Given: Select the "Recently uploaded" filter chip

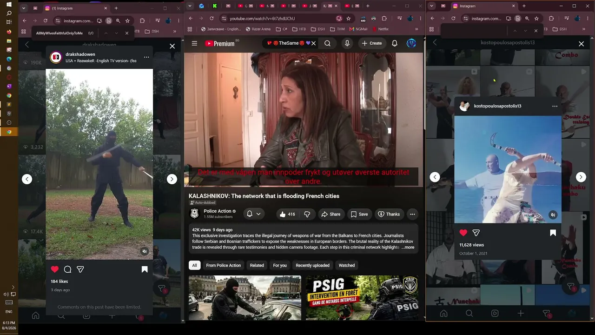Looking at the screenshot, I should [x=312, y=265].
